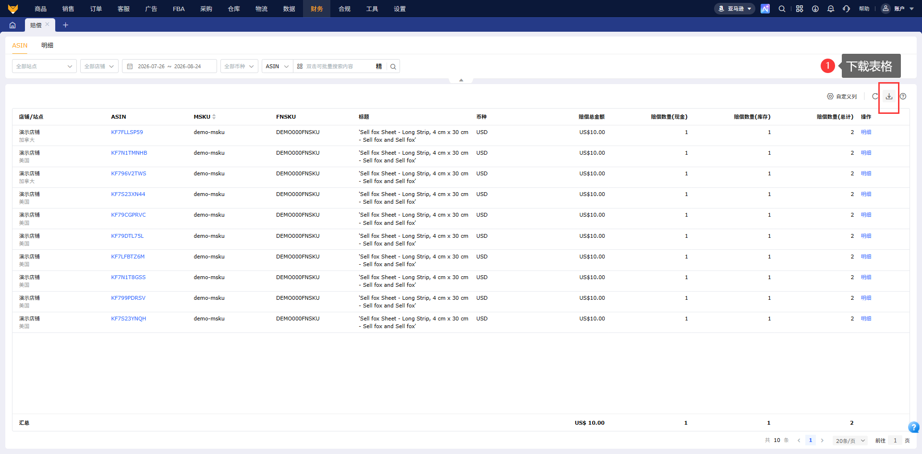Go to the home icon tab

coord(12,25)
